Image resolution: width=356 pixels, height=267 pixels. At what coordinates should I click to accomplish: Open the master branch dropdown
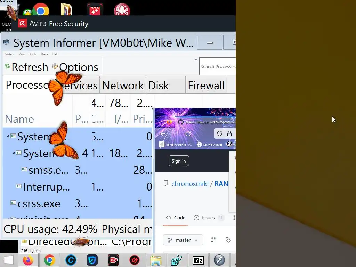coord(183,240)
